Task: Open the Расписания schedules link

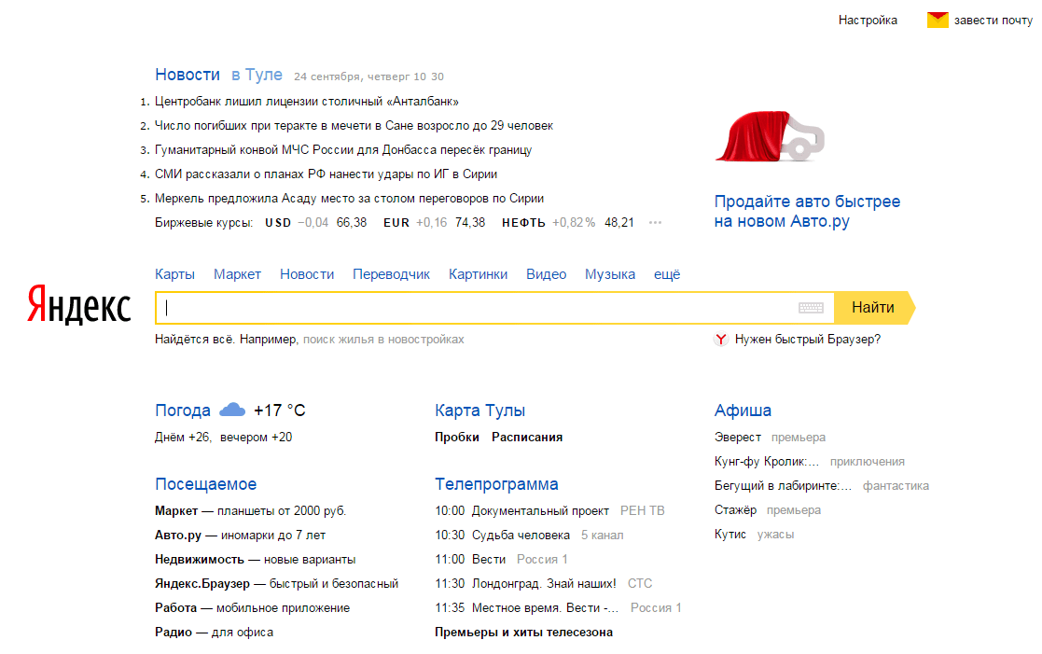Action: [527, 438]
